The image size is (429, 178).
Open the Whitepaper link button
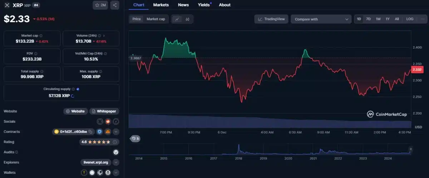click(x=104, y=111)
